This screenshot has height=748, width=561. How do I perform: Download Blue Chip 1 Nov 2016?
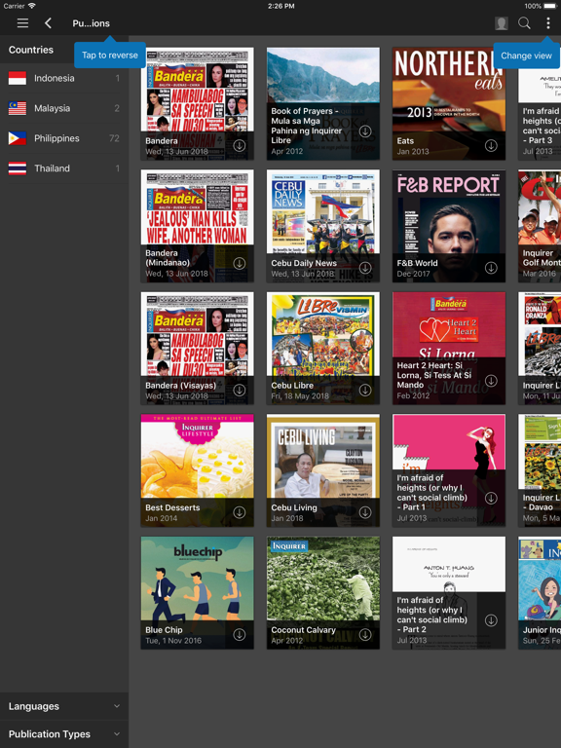(240, 634)
